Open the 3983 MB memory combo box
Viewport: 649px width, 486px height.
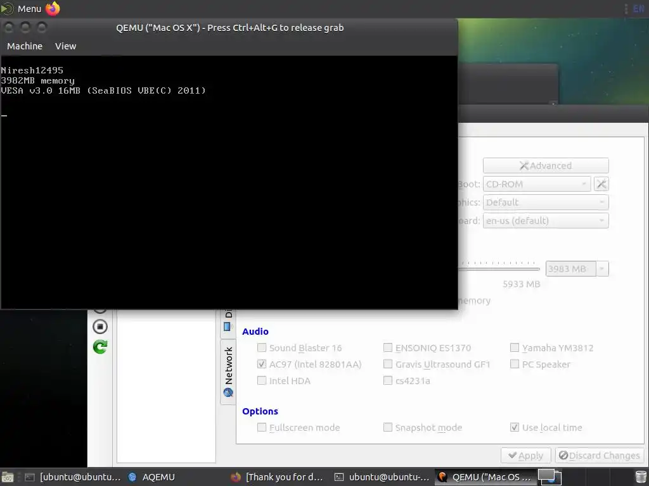pyautogui.click(x=577, y=268)
